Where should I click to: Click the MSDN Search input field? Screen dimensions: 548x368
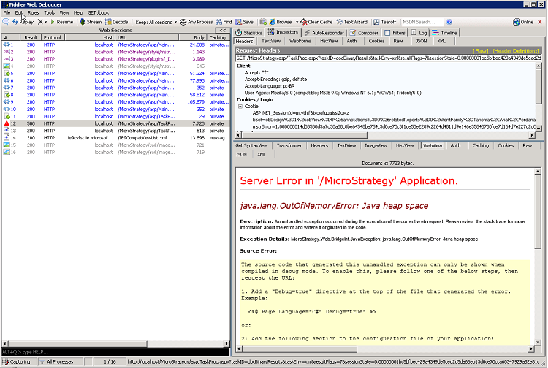tap(422, 22)
